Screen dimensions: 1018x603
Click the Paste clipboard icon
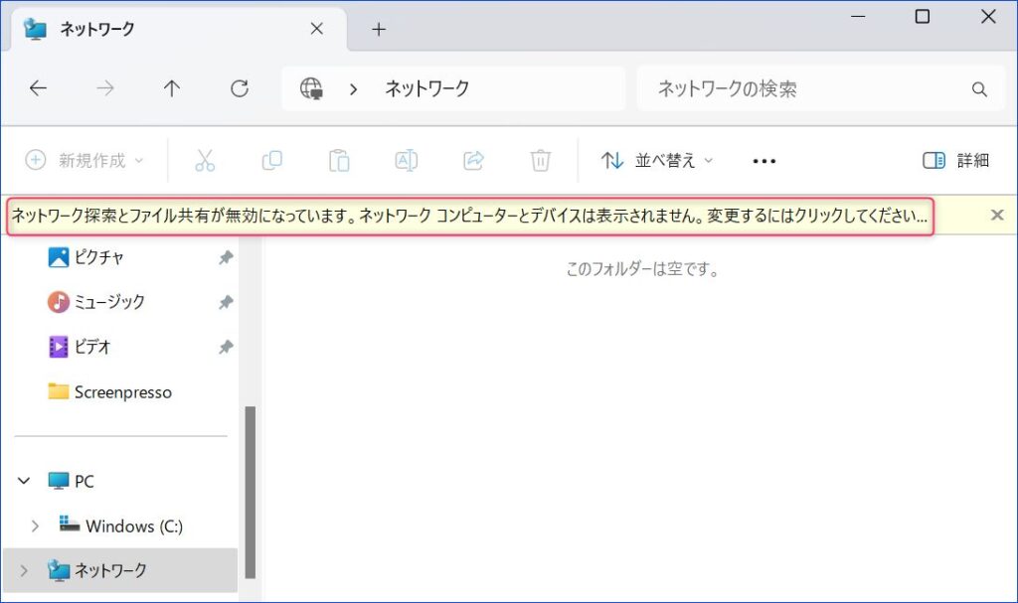tap(339, 160)
